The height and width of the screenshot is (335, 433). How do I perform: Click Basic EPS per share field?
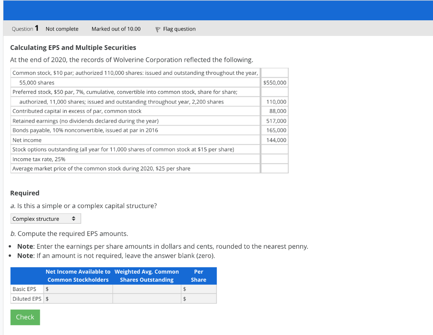pos(199,289)
